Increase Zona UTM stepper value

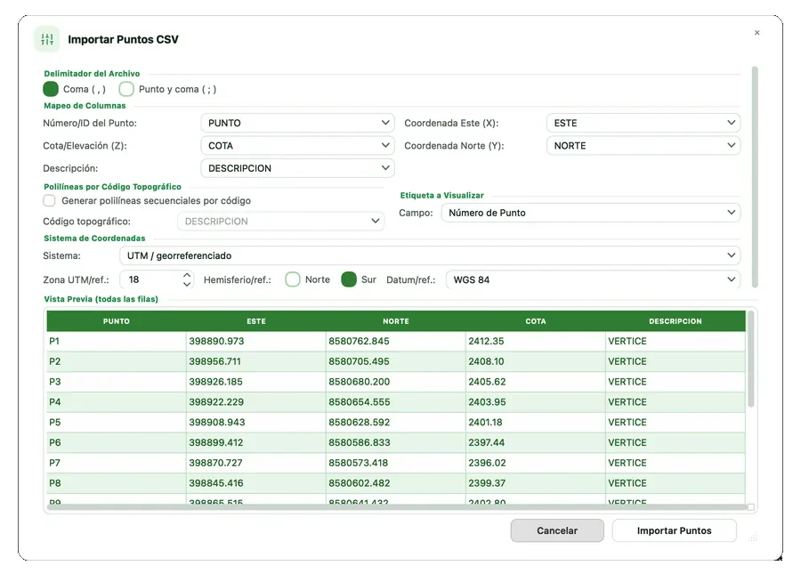187,275
